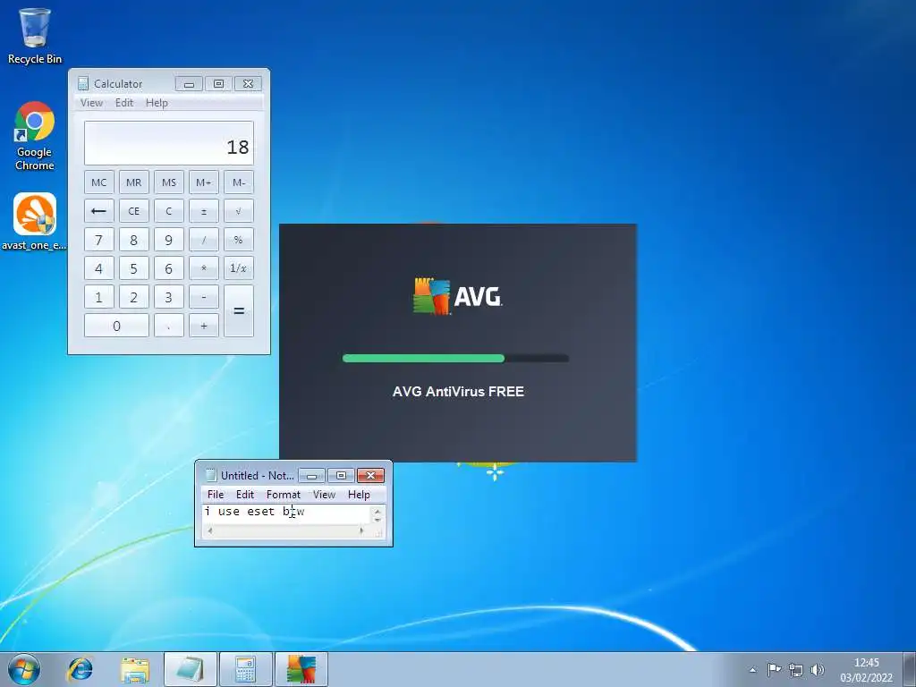Open the Recycle Bin desktop icon
The height and width of the screenshot is (687, 916).
click(x=35, y=35)
